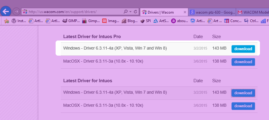Viewport: 269px width, 120px height.
Task: Click Intuos 'MacOSX - Driver 6.3.11-3a' text
Action: point(103,105)
